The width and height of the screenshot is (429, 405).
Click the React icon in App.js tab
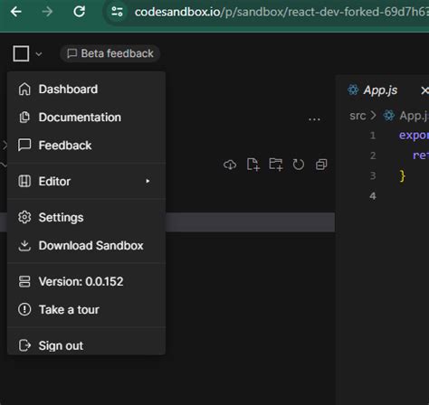(353, 89)
